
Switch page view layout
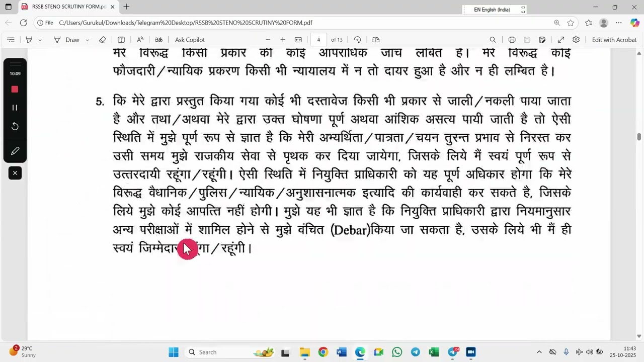click(x=376, y=40)
